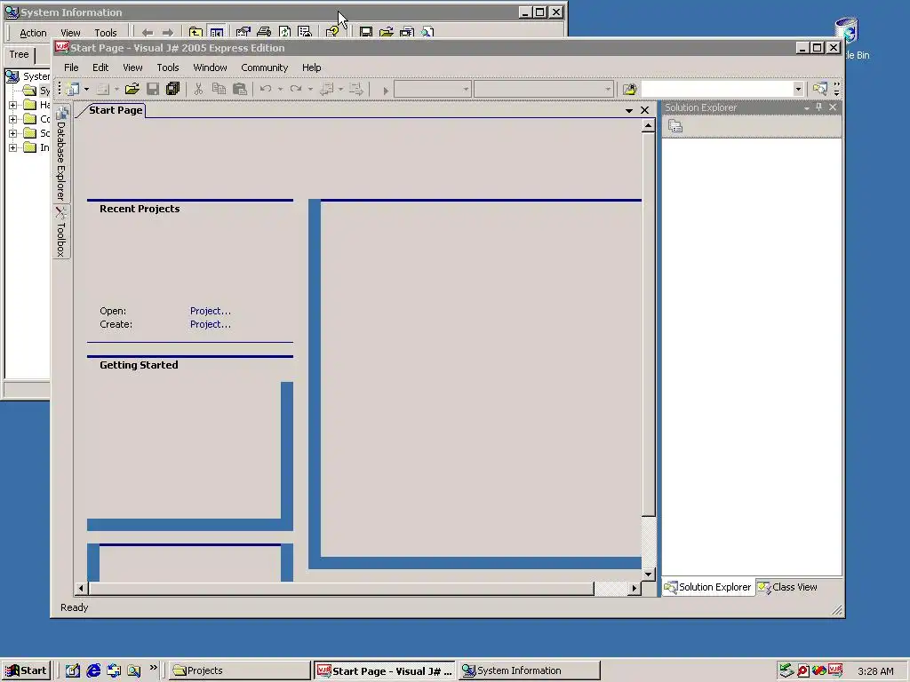Open the Window menu
Viewport: 910px width, 682px height.
pyautogui.click(x=210, y=67)
